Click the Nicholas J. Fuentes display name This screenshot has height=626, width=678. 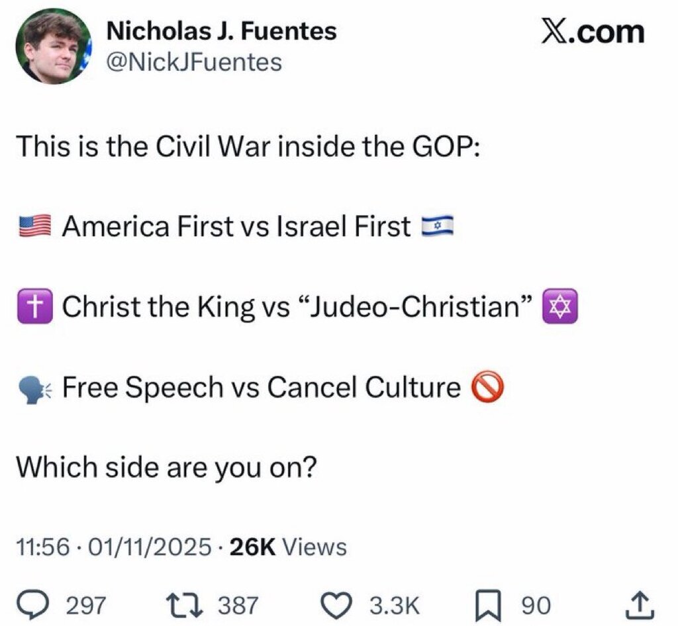(222, 30)
